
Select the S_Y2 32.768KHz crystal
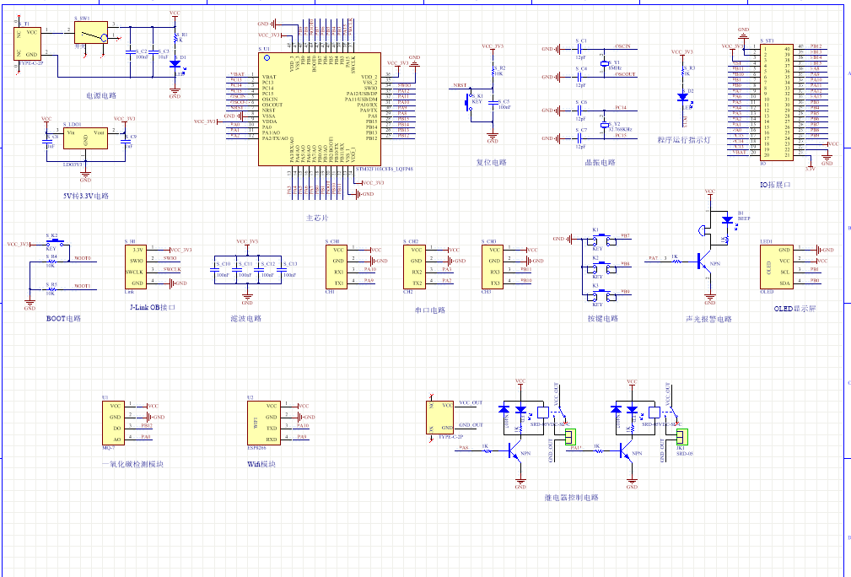604,125
